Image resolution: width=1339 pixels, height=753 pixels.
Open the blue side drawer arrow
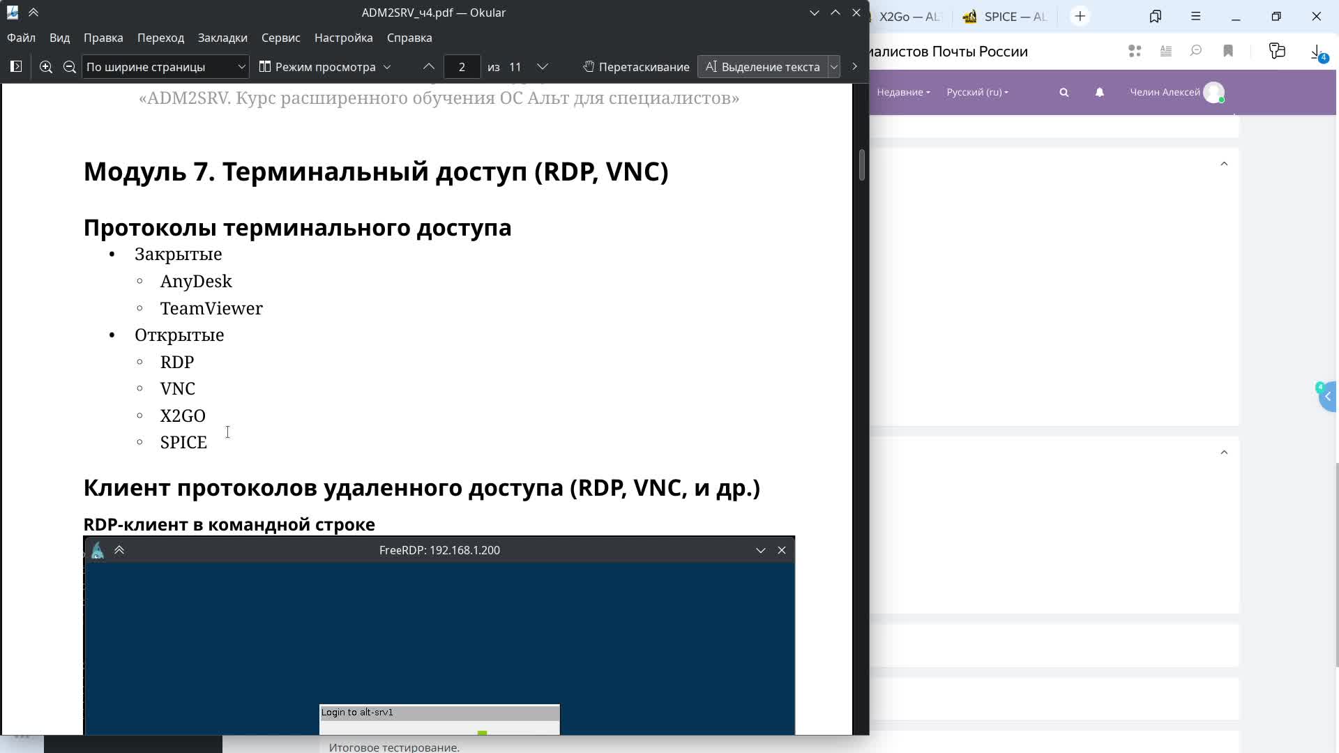pyautogui.click(x=1328, y=397)
